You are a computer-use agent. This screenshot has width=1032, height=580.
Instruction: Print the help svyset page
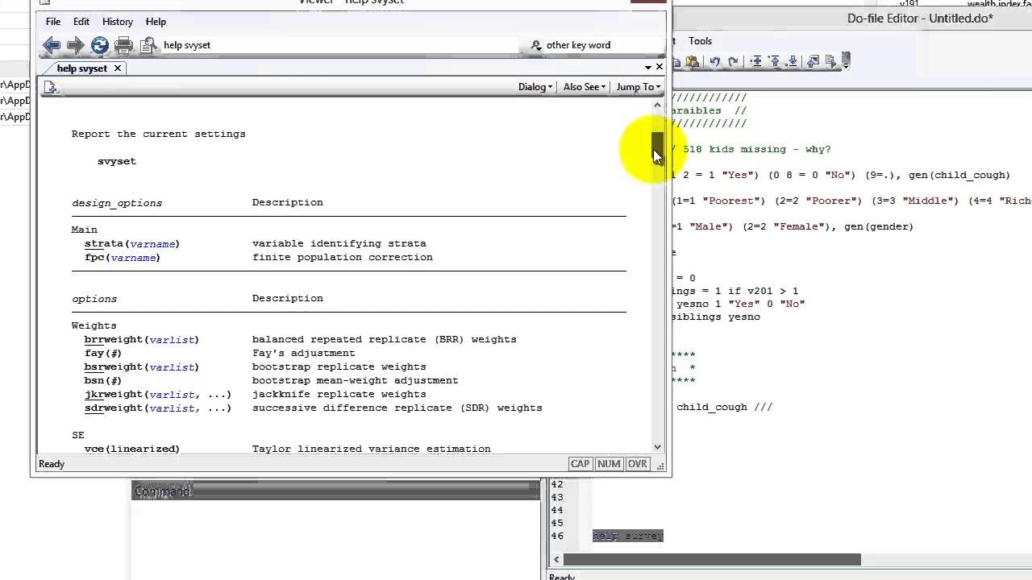click(x=123, y=45)
